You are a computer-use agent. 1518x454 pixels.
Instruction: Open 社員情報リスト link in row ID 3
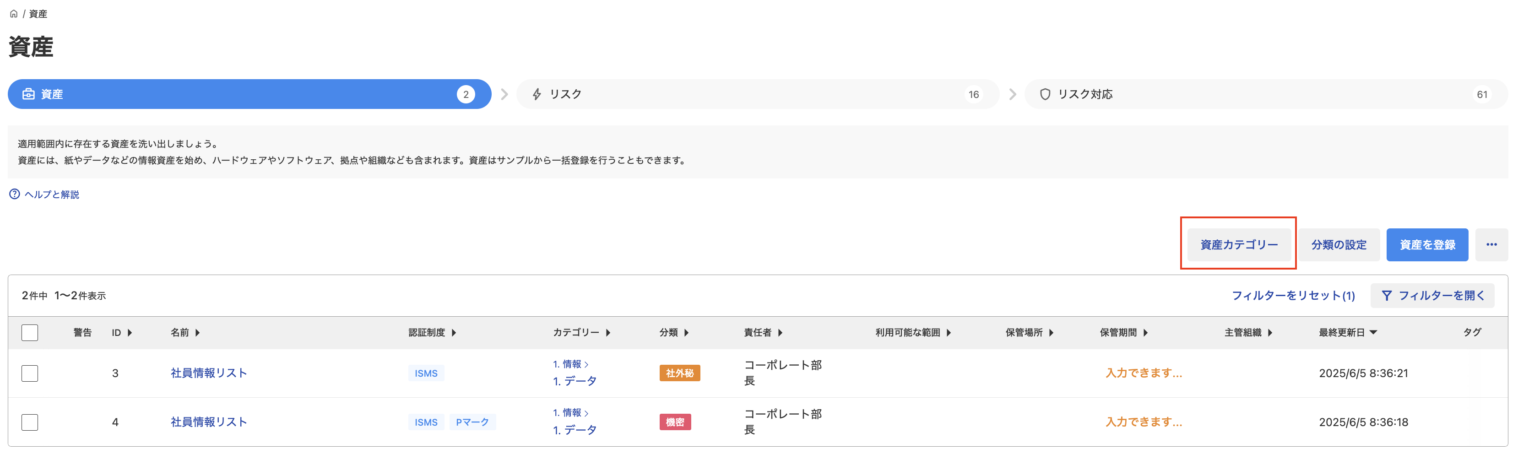coord(209,373)
